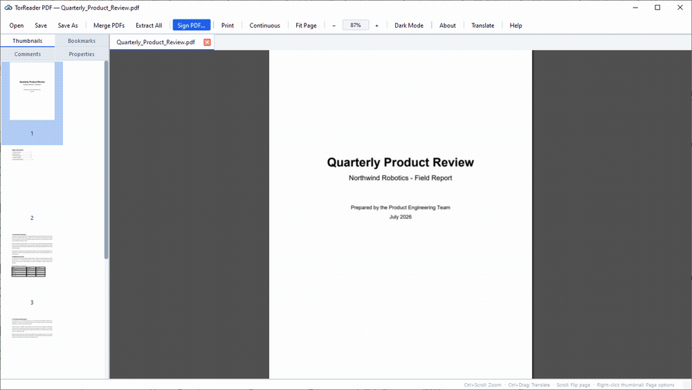This screenshot has height=390, width=692.
Task: Click Translate in the toolbar
Action: coord(483,26)
